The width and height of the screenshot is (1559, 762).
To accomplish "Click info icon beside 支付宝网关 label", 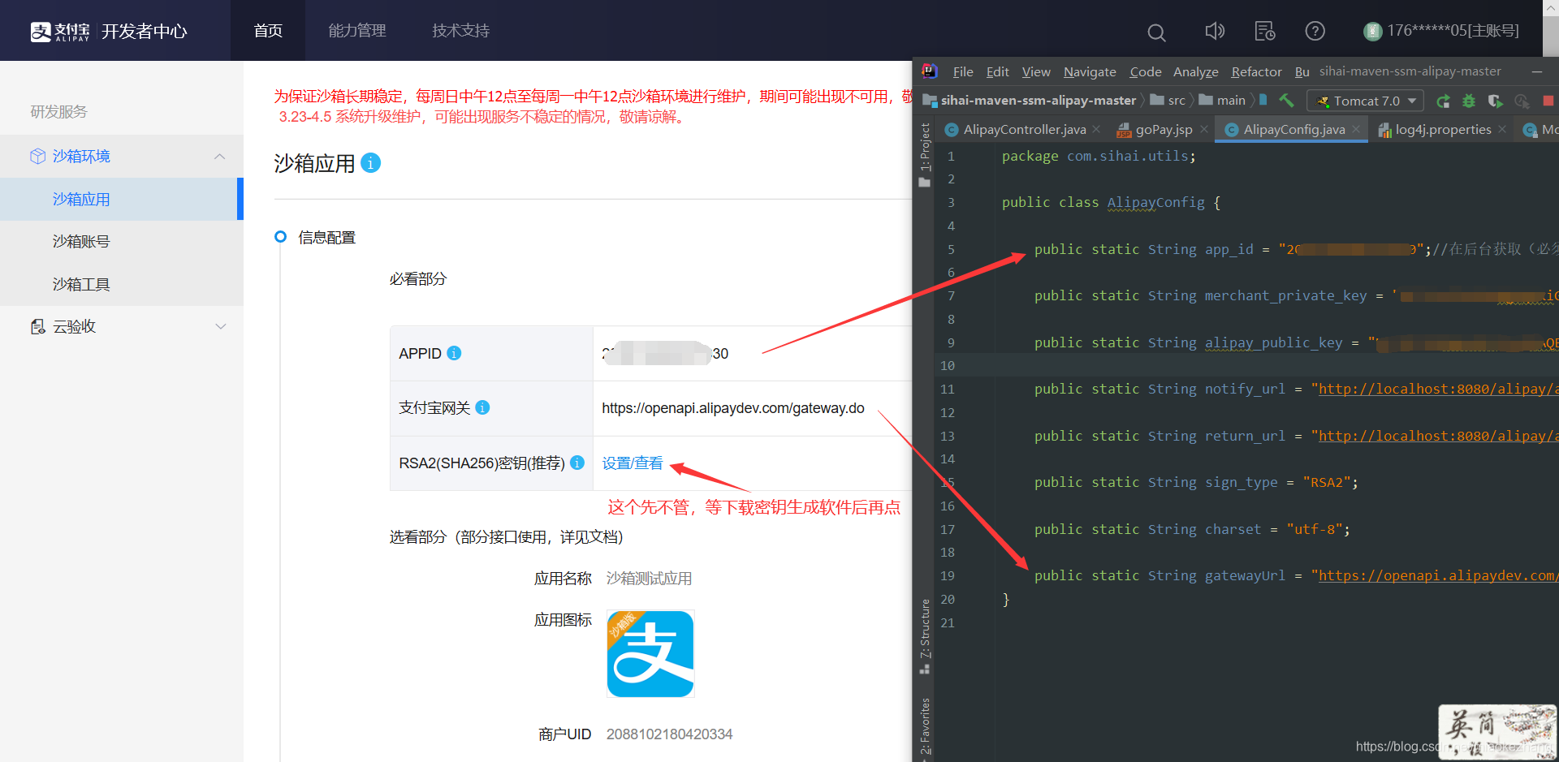I will (x=482, y=407).
